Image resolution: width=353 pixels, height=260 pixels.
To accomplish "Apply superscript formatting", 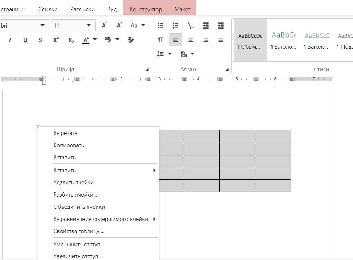I will click(56, 40).
